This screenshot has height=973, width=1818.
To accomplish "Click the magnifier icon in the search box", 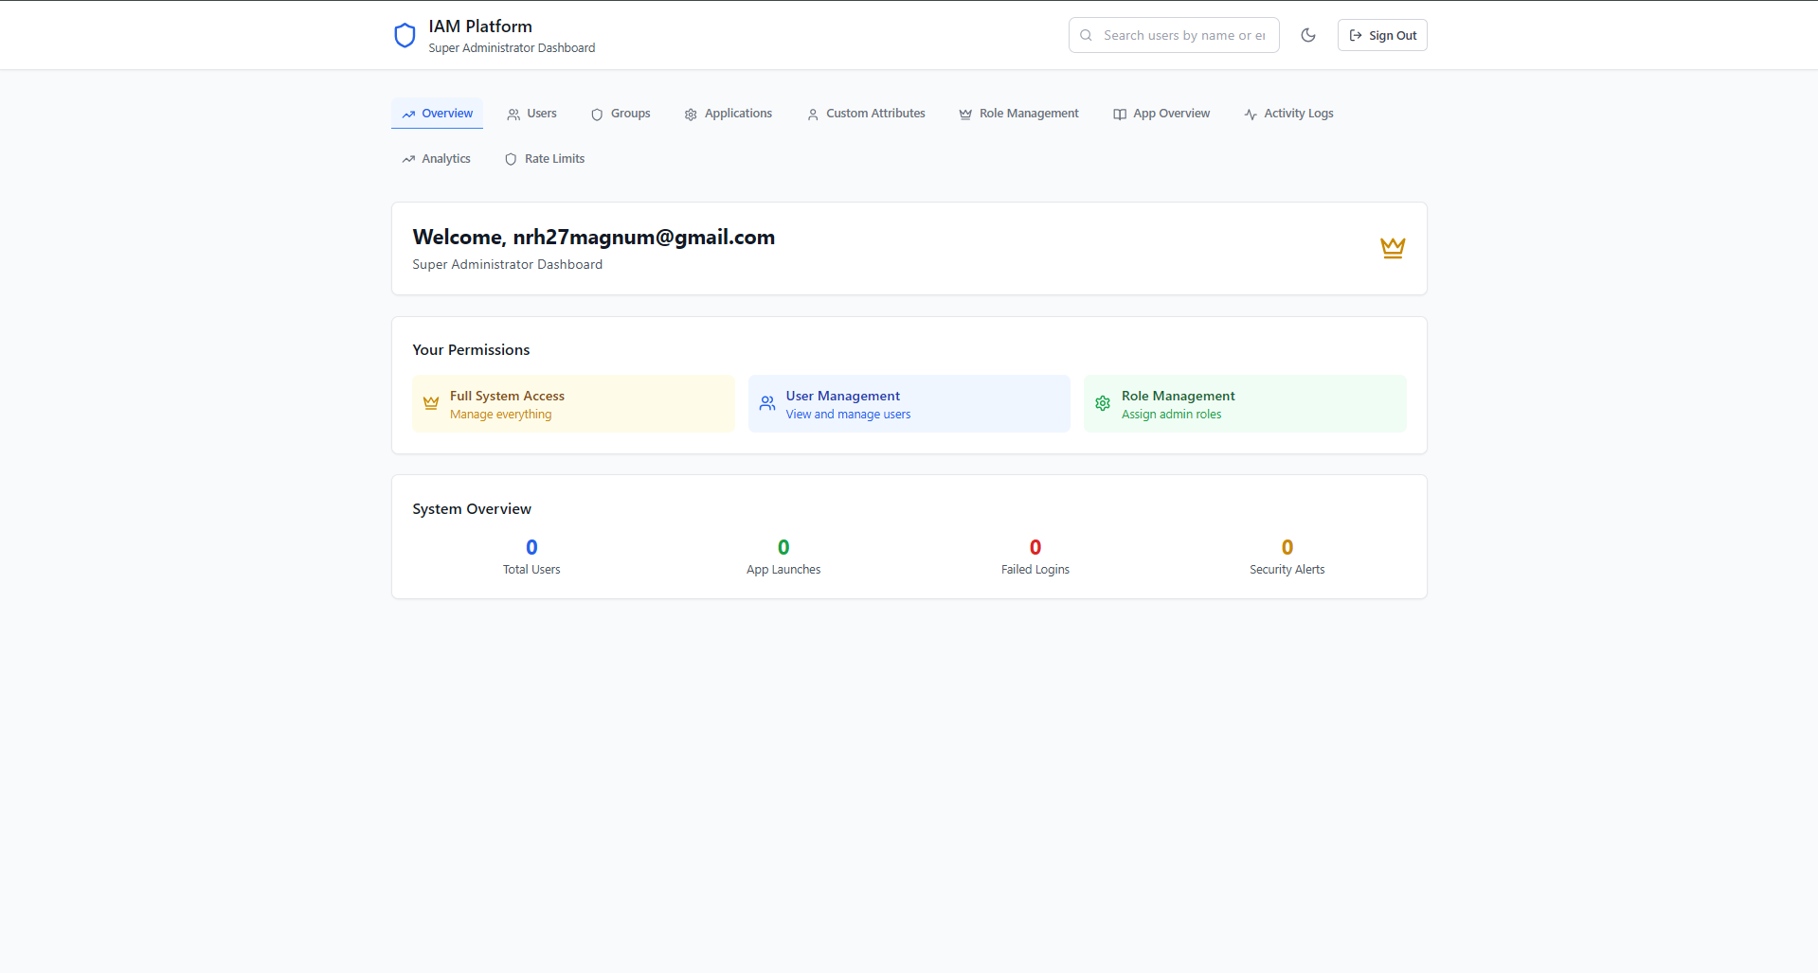I will (1087, 35).
